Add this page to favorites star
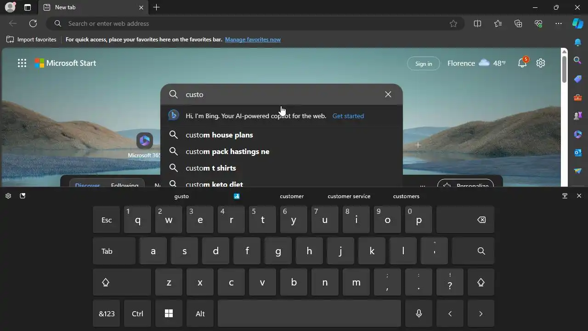Viewport: 588px width, 331px height. pos(453,23)
